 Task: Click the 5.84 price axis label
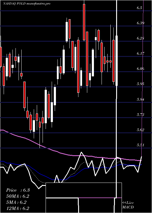pyautogui.click(x=140, y=99)
